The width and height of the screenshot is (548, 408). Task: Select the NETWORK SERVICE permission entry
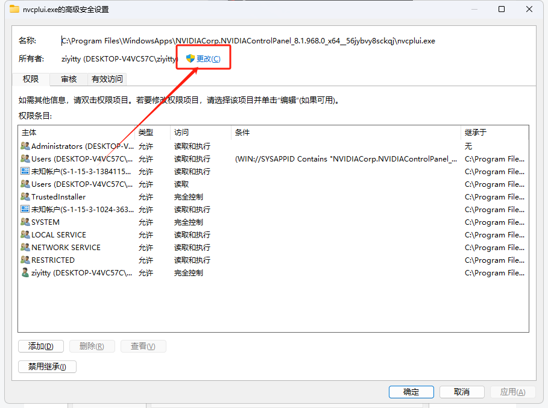[273, 247]
